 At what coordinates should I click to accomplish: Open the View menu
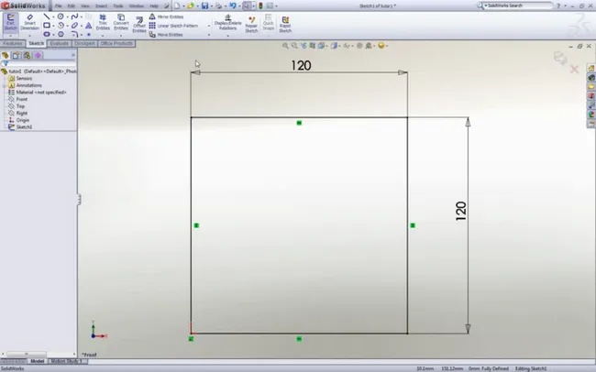[85, 6]
